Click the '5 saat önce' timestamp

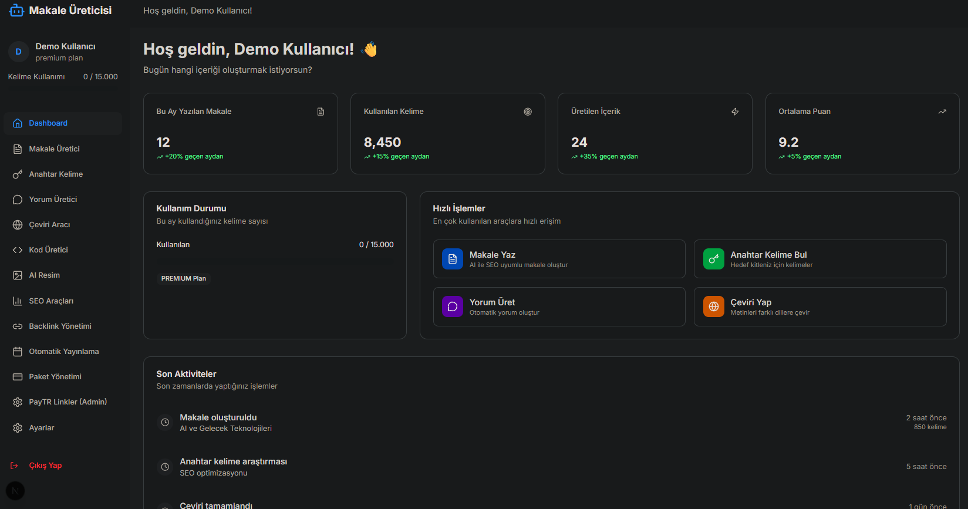(x=926, y=467)
